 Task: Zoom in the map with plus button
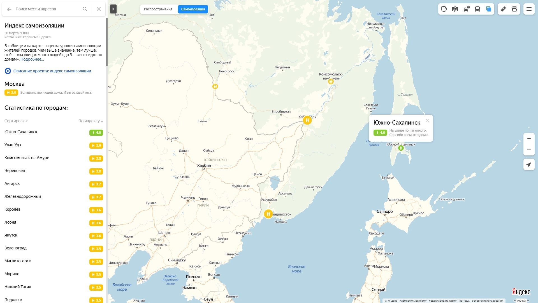(529, 139)
